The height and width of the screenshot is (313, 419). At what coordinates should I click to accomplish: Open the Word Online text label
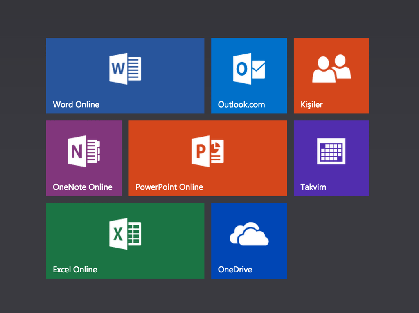76,104
